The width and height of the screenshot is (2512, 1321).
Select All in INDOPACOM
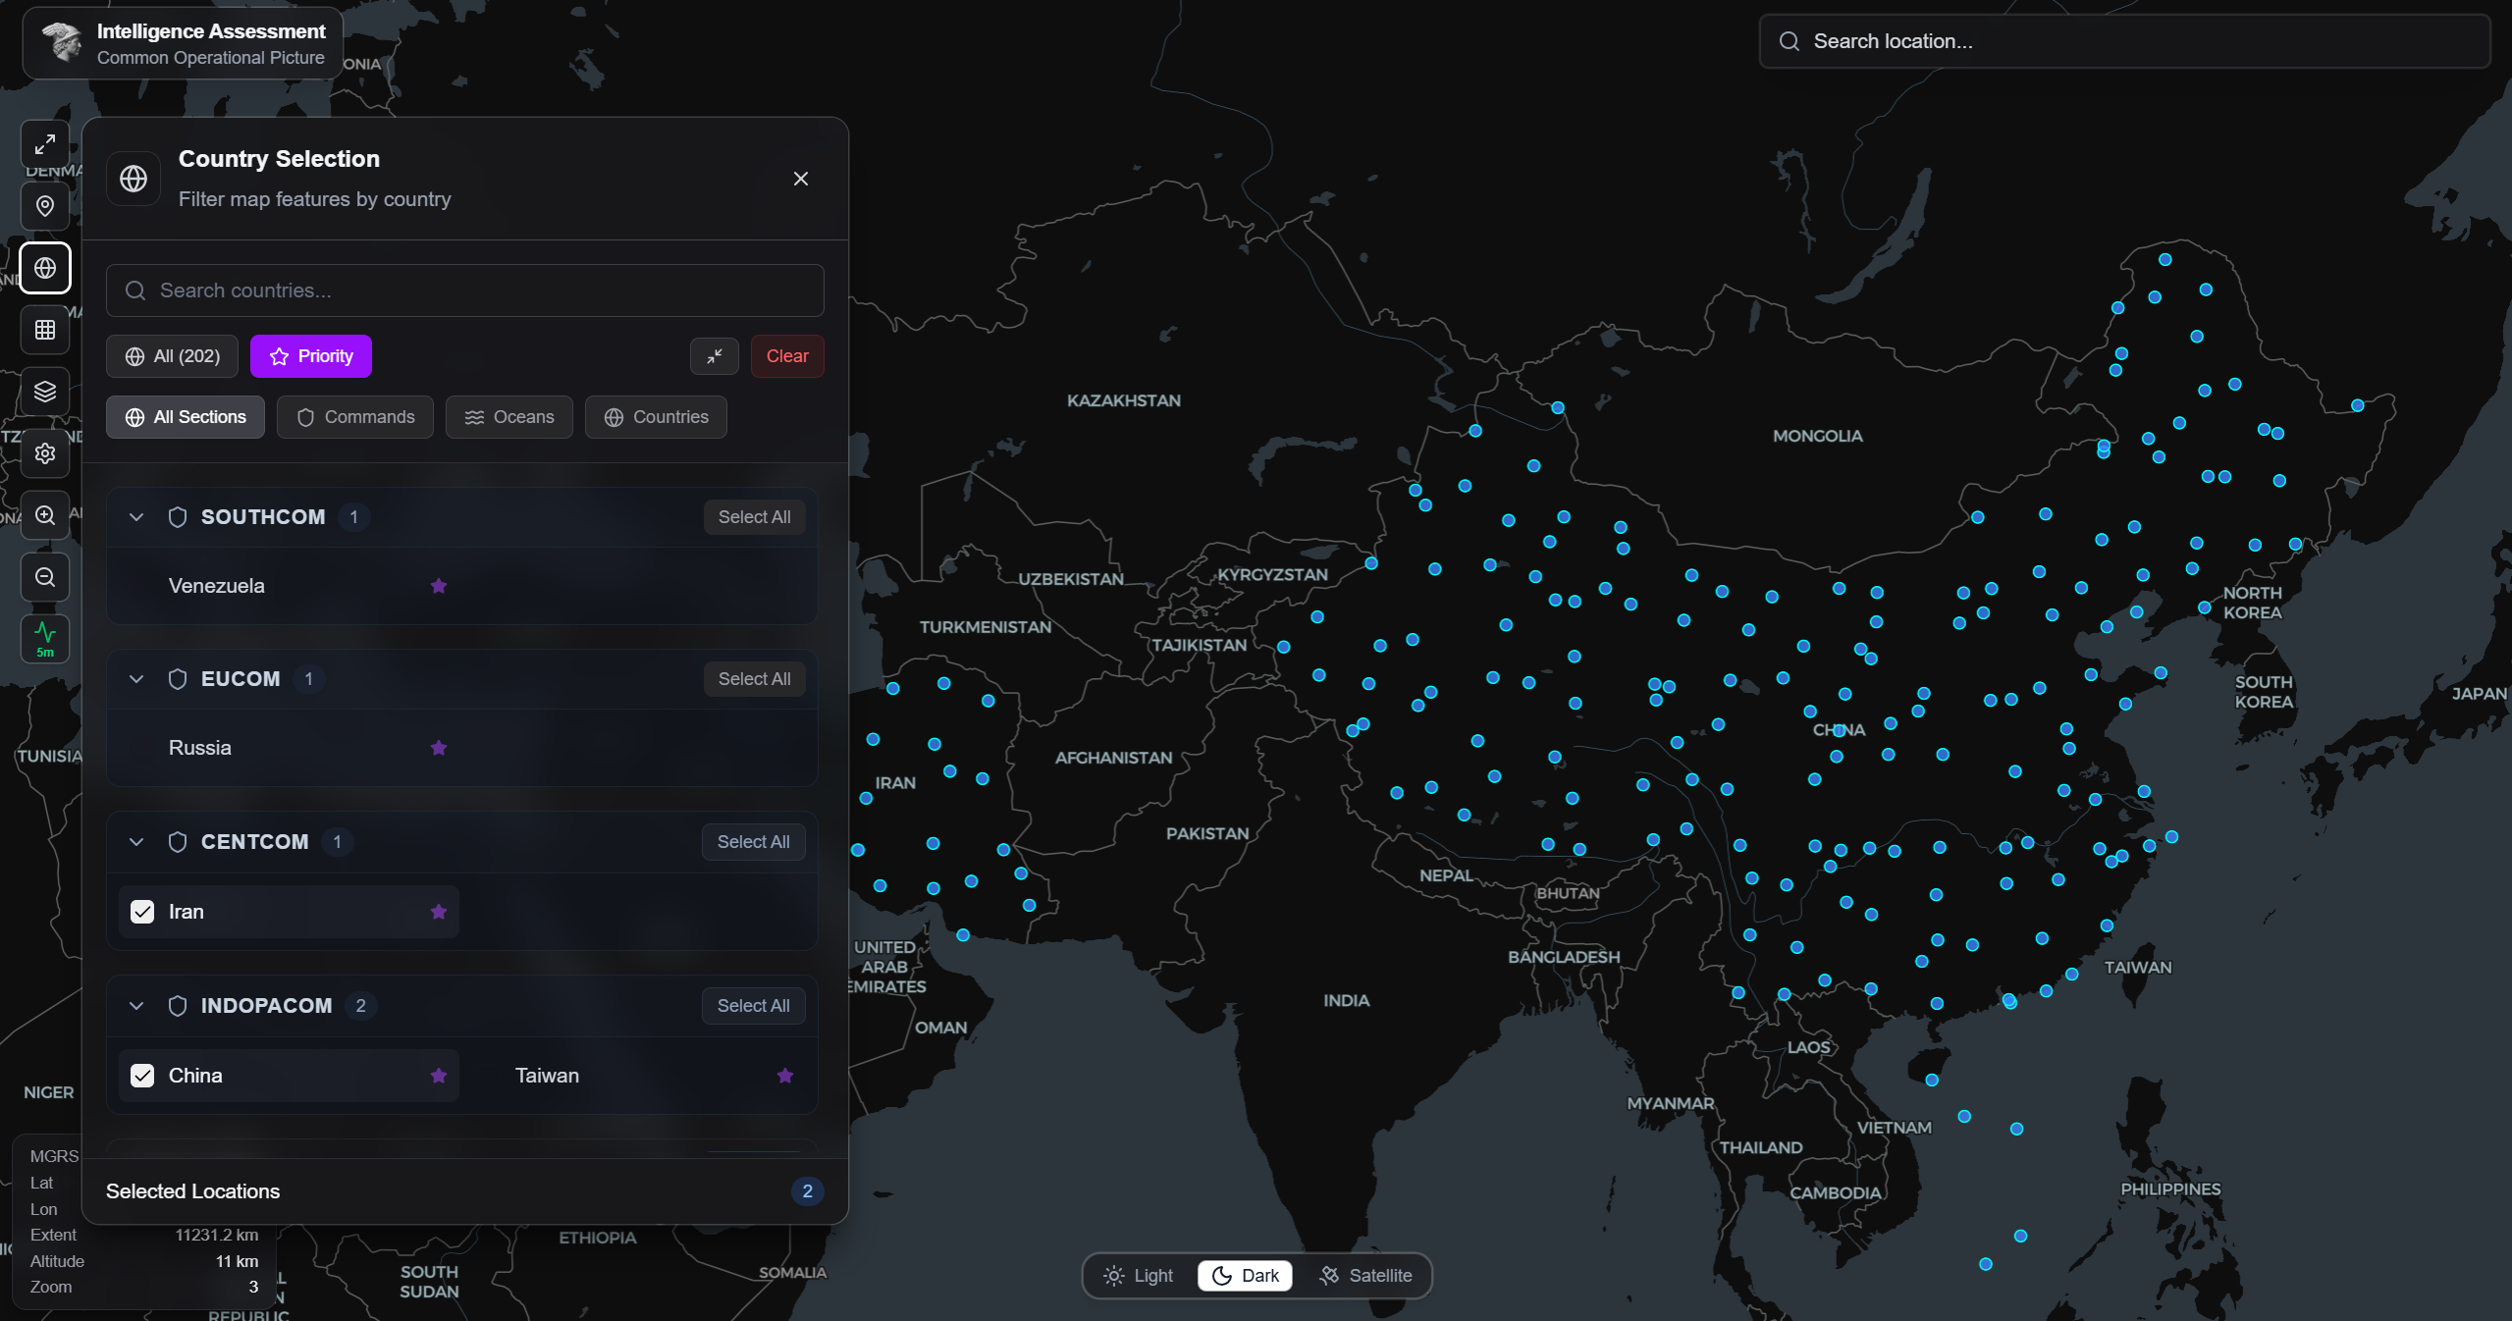point(753,1006)
